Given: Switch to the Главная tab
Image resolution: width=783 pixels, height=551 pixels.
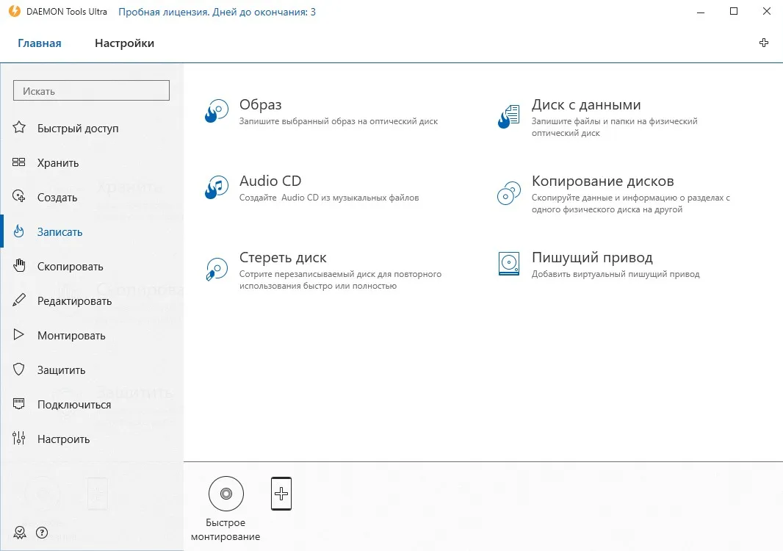Looking at the screenshot, I should [x=40, y=43].
